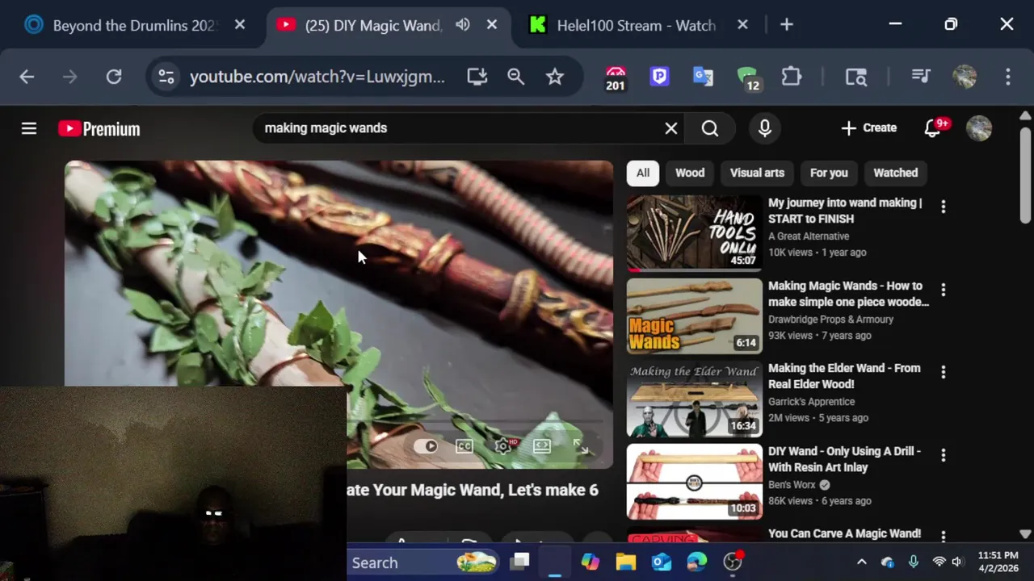This screenshot has height=581, width=1034.
Task: Open 'My journey into wand making' video title
Action: (845, 211)
